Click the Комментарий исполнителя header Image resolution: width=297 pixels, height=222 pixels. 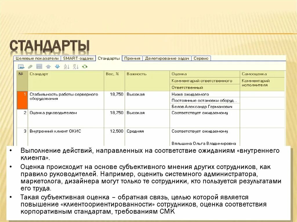pyautogui.click(x=262, y=84)
